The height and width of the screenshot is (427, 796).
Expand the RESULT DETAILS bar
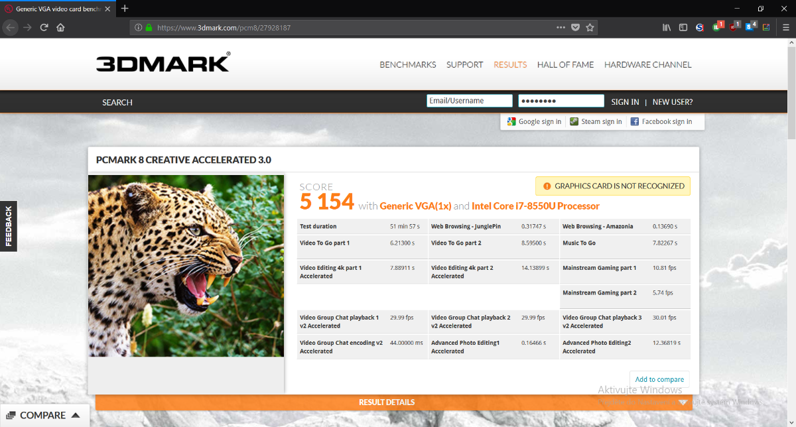(387, 402)
